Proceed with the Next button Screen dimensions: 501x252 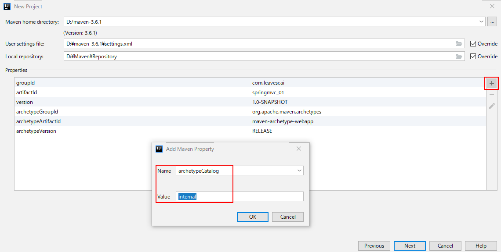pyautogui.click(x=410, y=245)
